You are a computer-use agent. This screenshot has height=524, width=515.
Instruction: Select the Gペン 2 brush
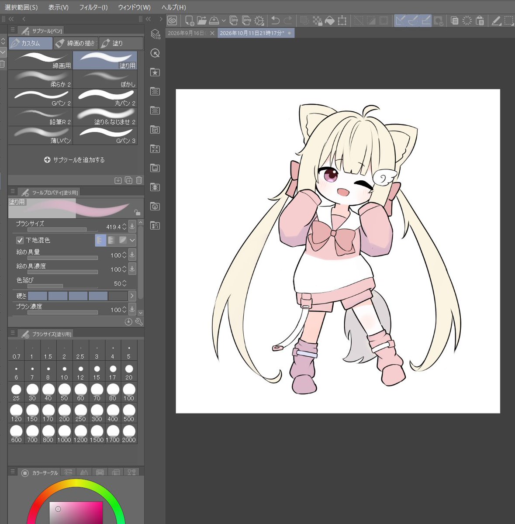[x=40, y=98]
